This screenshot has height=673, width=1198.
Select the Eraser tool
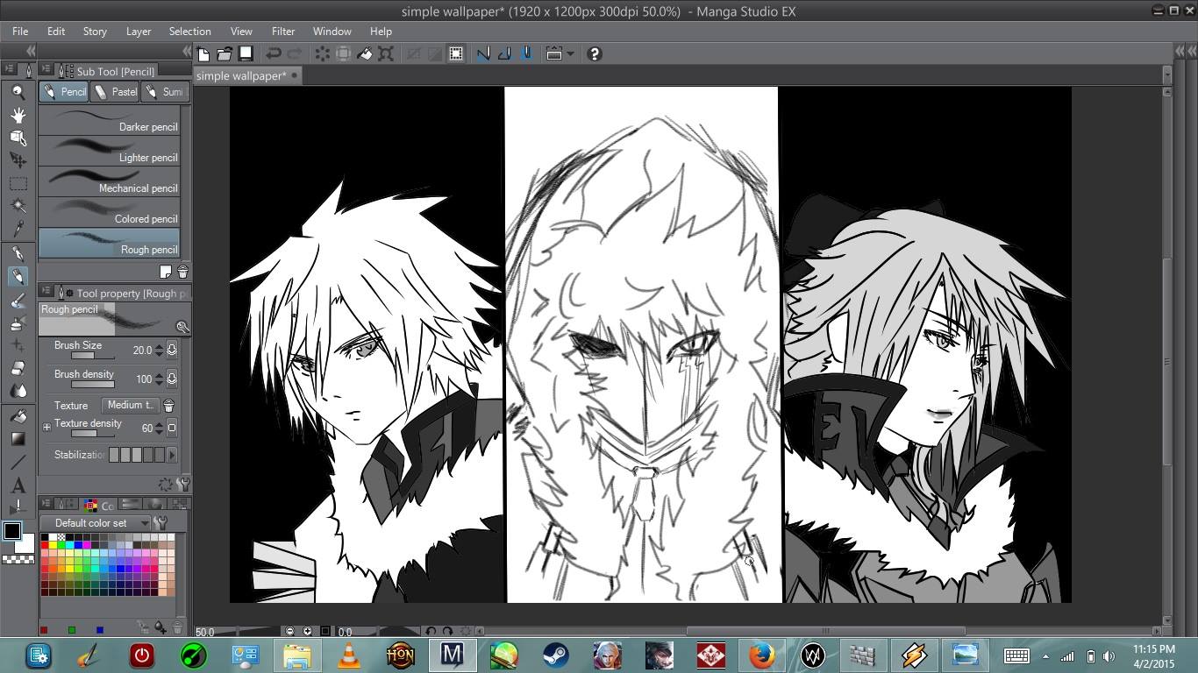[18, 369]
